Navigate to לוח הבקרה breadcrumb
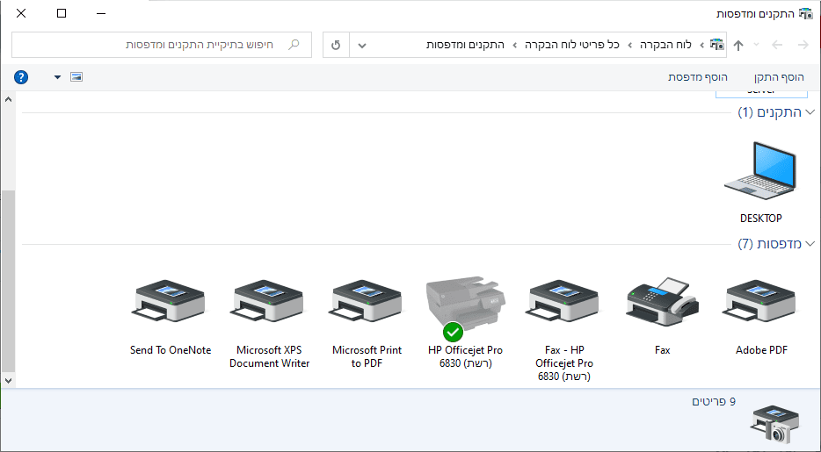This screenshot has height=452, width=821. pos(665,45)
